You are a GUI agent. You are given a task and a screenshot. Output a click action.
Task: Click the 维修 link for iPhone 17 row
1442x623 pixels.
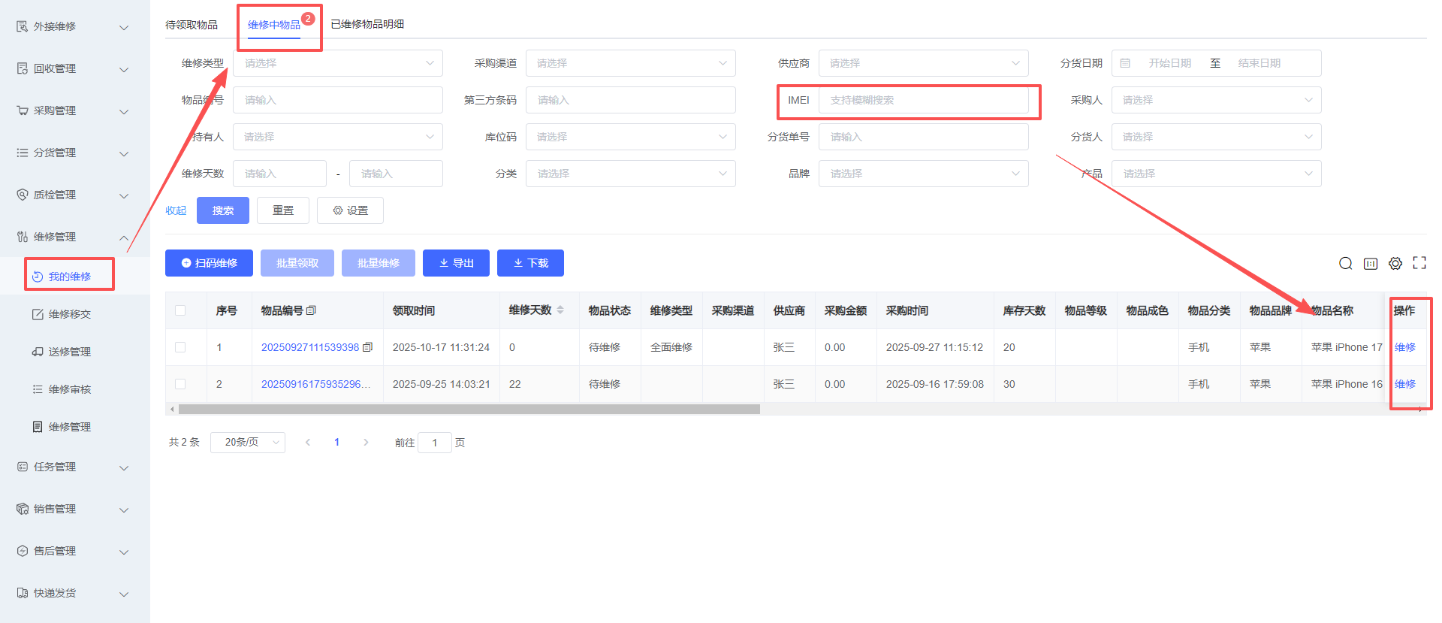pyautogui.click(x=1404, y=347)
